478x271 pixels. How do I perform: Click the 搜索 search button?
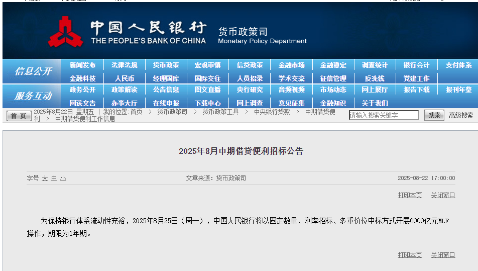434,115
